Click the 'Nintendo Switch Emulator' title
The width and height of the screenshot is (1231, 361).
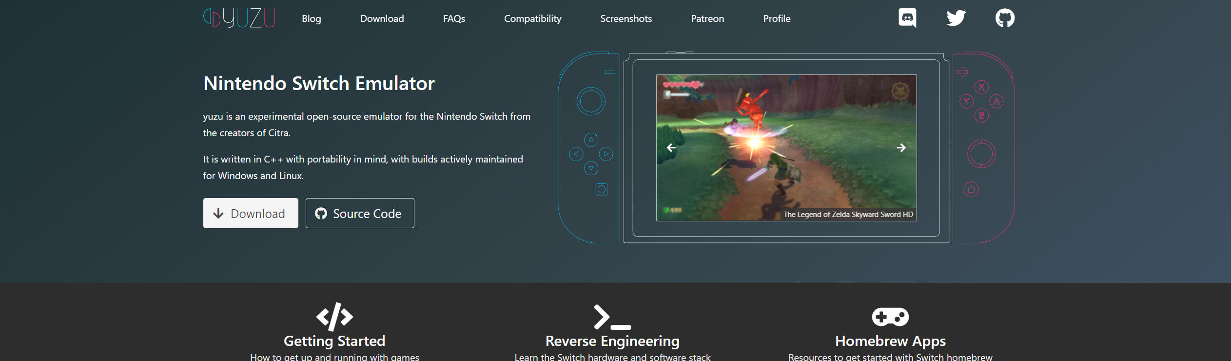click(319, 83)
